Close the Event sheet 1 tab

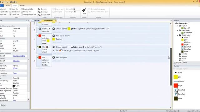coord(55,21)
